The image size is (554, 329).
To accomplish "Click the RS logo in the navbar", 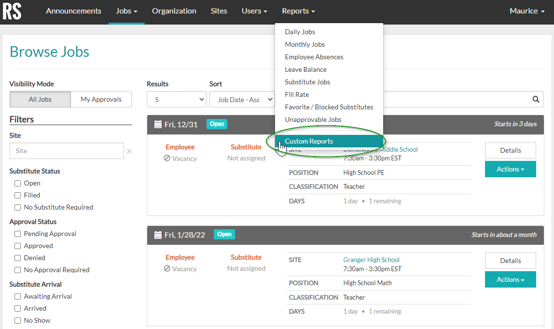I will [12, 12].
